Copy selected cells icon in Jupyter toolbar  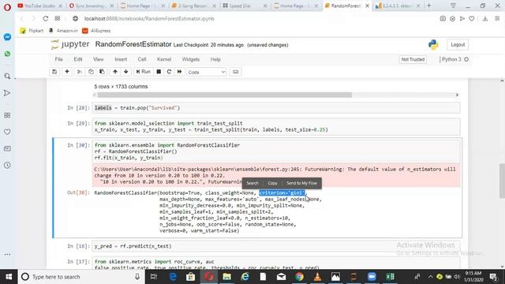pos(91,72)
